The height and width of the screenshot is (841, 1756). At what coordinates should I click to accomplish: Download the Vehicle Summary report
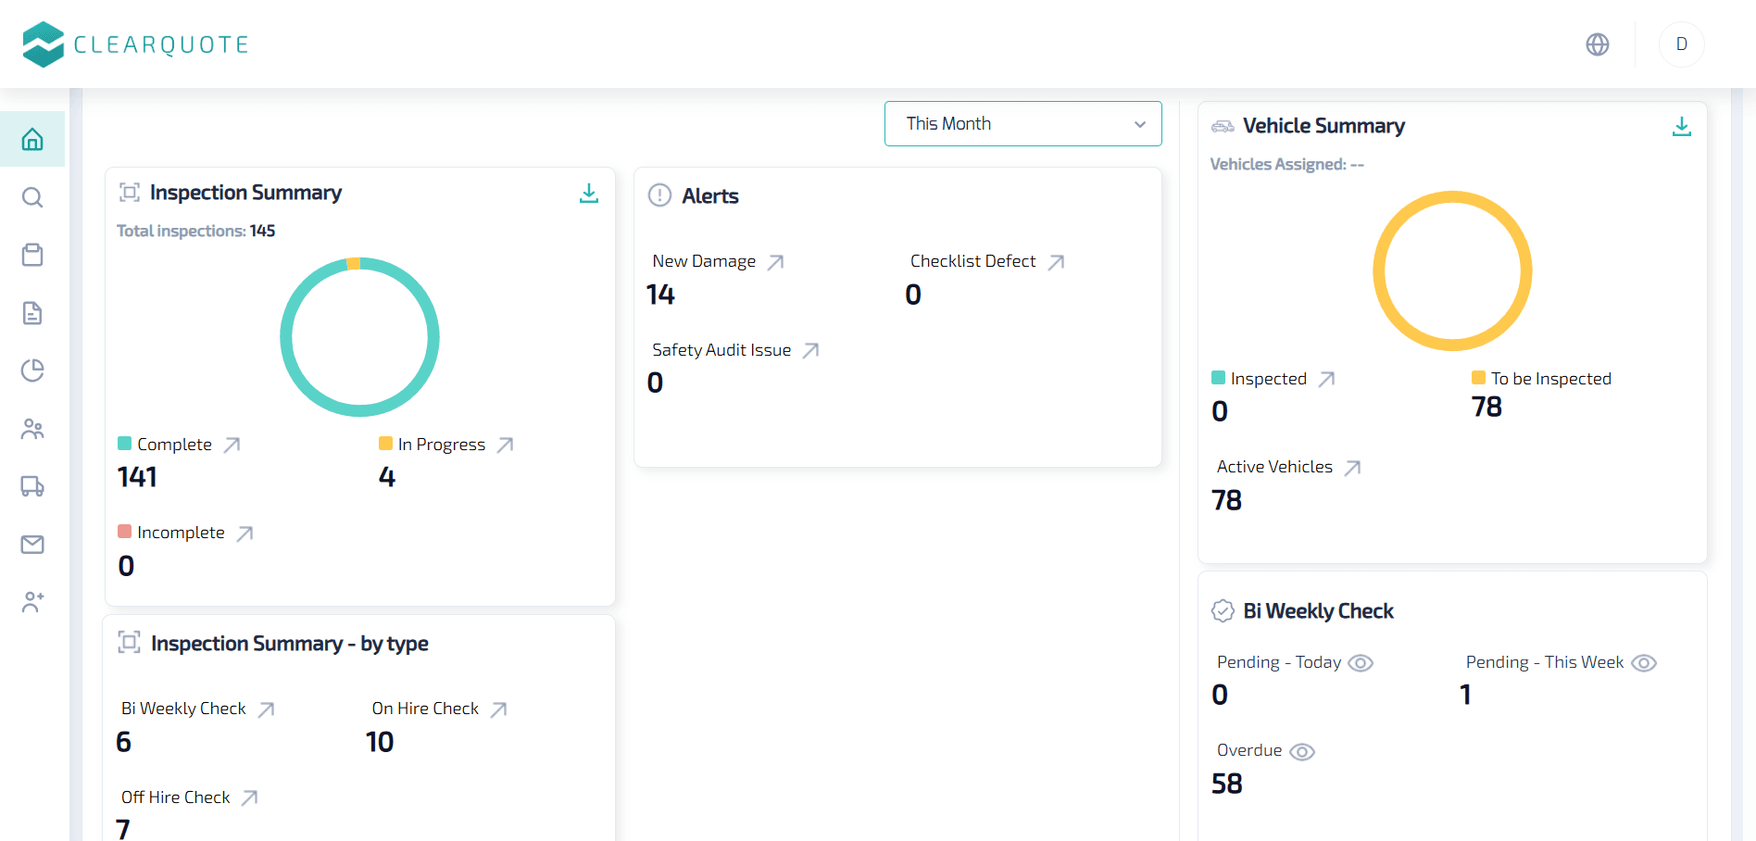tap(1682, 127)
